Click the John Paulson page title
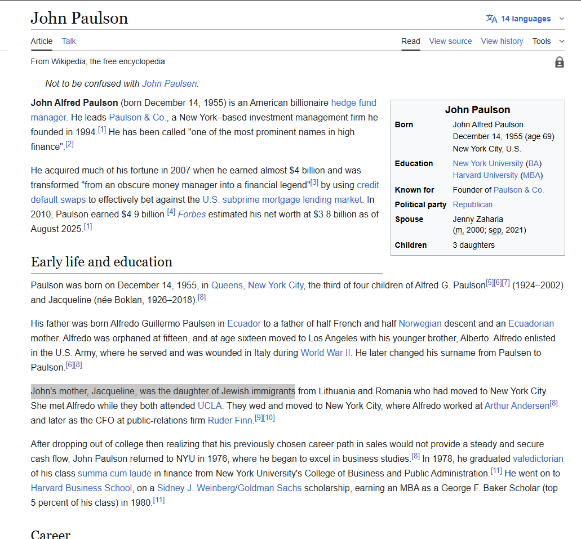The height and width of the screenshot is (539, 581). (79, 18)
